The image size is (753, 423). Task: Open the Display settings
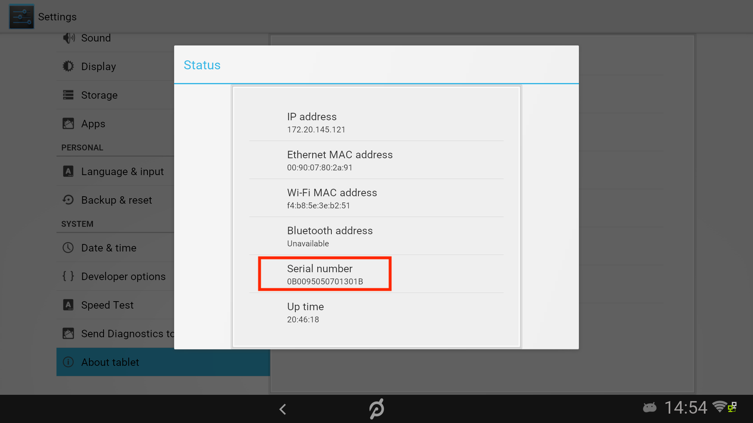pos(98,66)
